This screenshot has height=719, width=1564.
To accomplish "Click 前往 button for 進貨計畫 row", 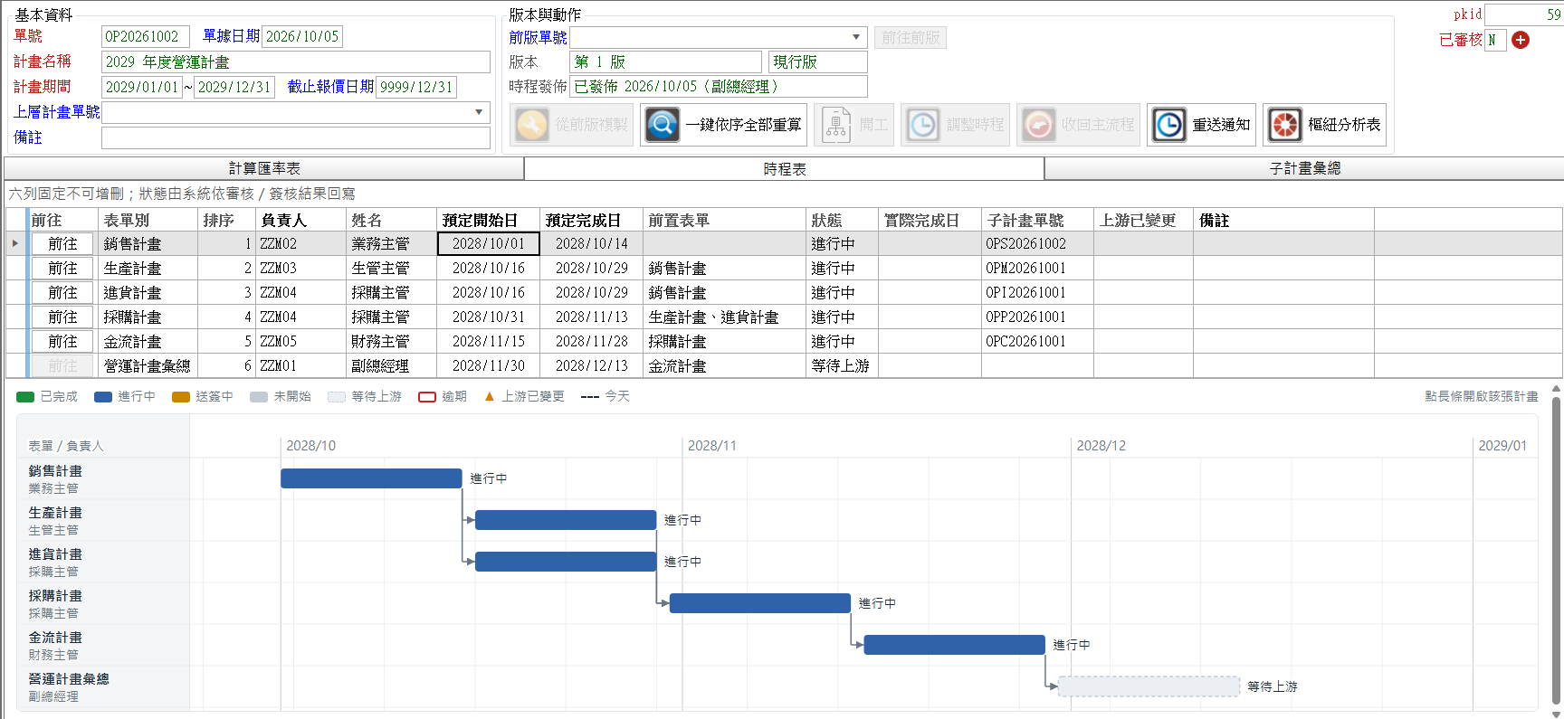I will coord(62,293).
